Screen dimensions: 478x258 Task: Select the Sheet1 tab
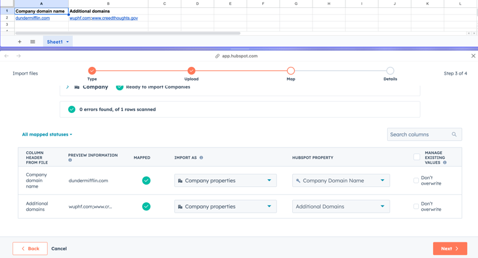57,42
